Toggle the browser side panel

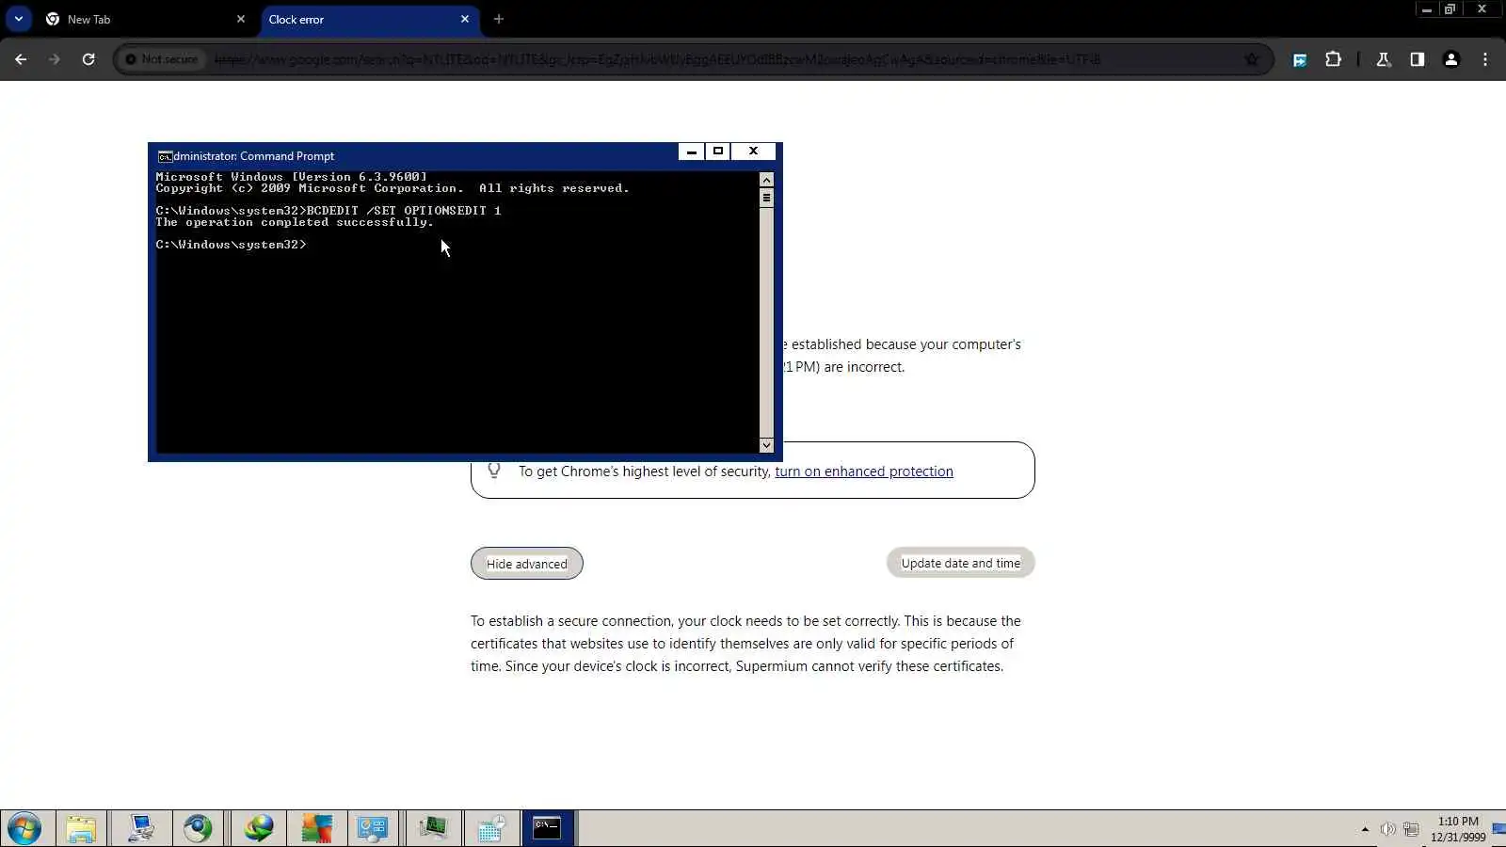(x=1418, y=59)
